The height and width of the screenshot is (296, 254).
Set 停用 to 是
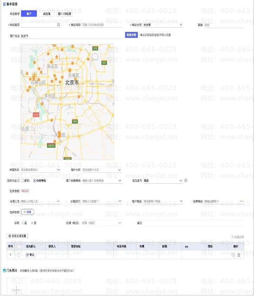[23, 223]
